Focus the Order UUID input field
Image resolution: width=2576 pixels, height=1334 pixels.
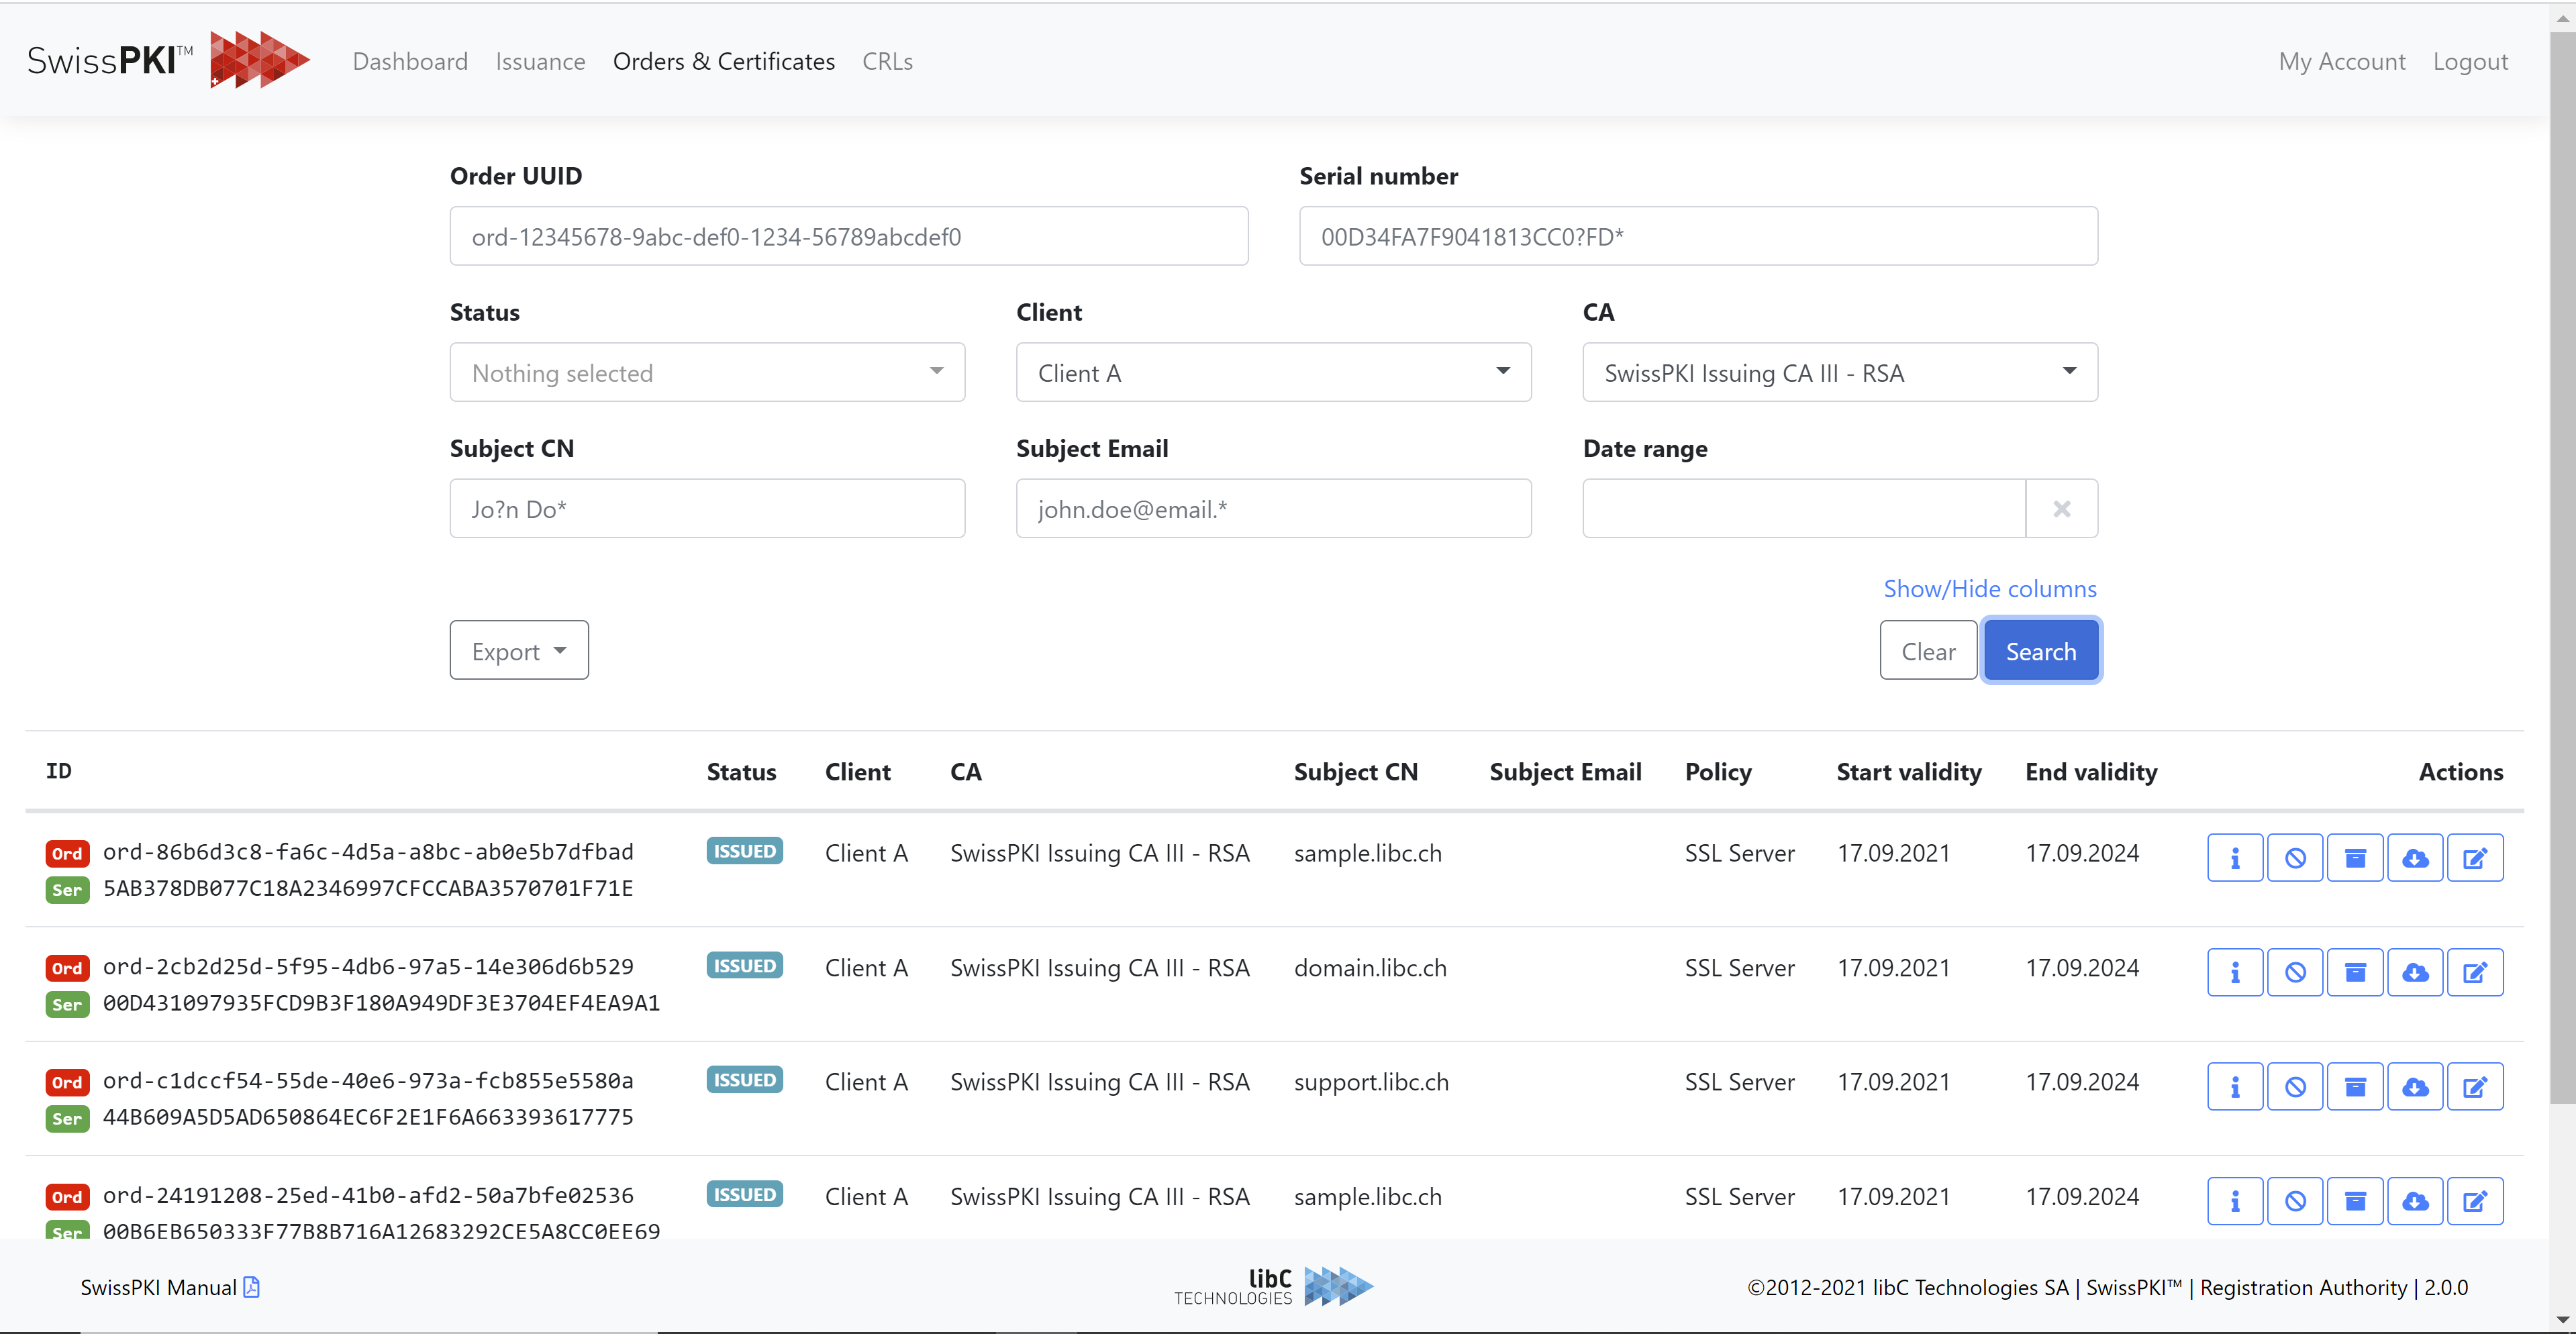pyautogui.click(x=848, y=237)
